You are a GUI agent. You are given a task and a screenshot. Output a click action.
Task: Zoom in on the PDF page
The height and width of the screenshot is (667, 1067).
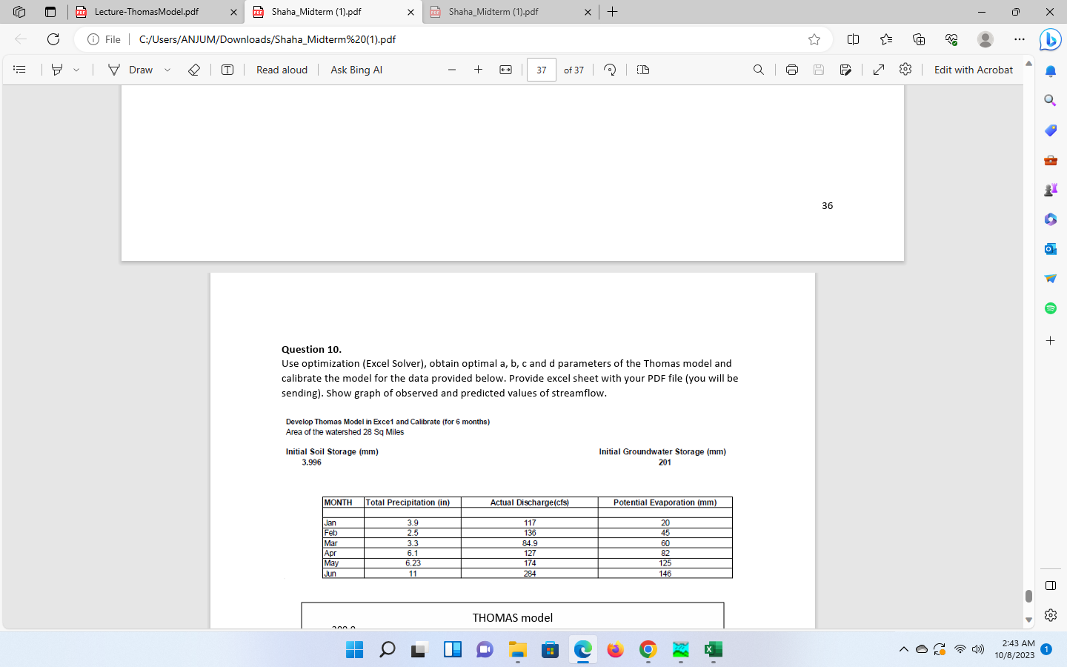[478, 69]
